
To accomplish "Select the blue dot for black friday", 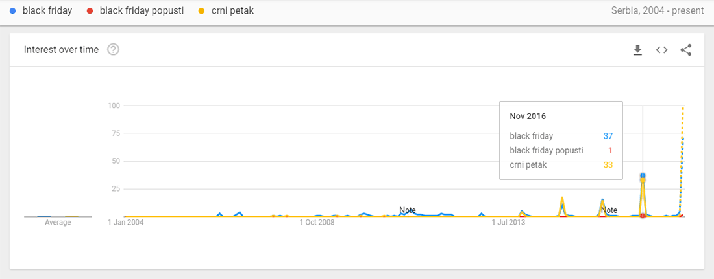I will (x=12, y=11).
